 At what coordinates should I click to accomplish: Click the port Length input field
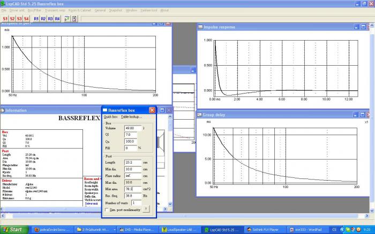(133, 162)
